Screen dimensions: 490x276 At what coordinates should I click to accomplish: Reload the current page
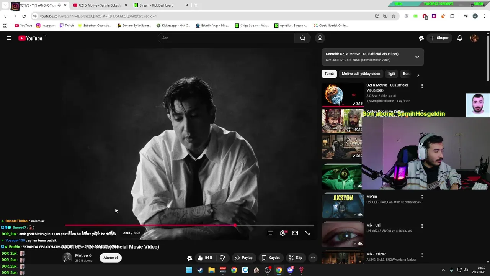(24, 16)
